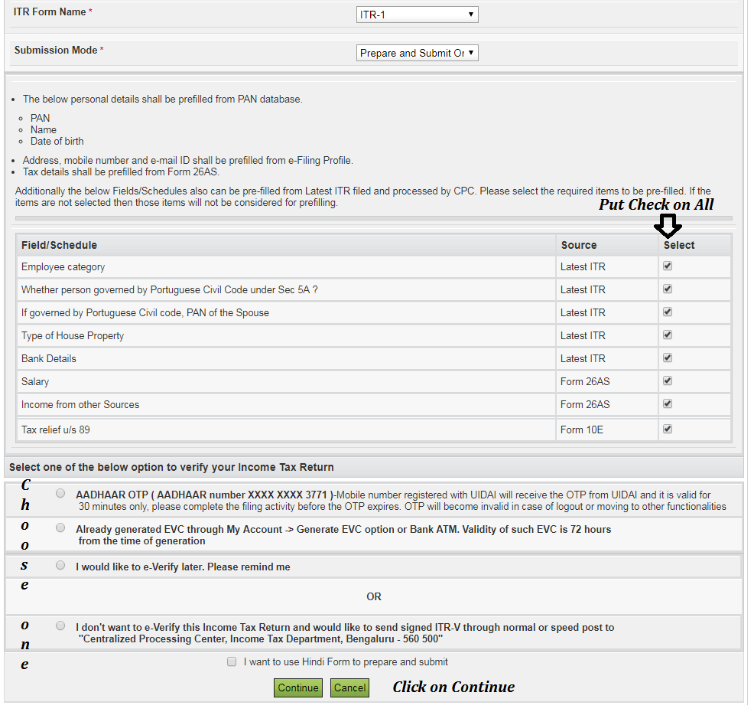Viewport: 754px width, 712px height.
Task: Select the AADHAAR OTP verification option
Action: [60, 493]
